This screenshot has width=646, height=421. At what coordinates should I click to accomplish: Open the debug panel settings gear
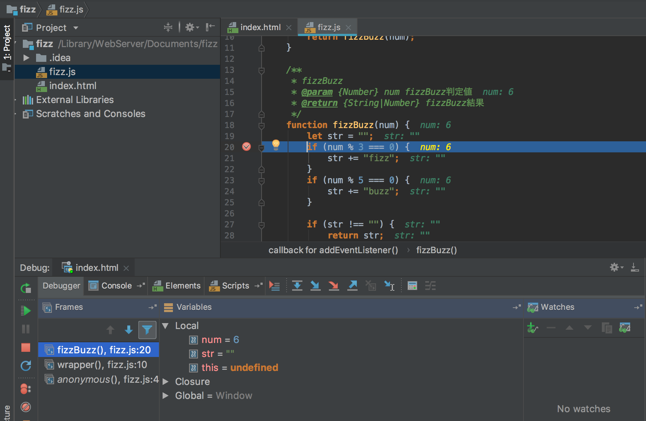(x=615, y=267)
